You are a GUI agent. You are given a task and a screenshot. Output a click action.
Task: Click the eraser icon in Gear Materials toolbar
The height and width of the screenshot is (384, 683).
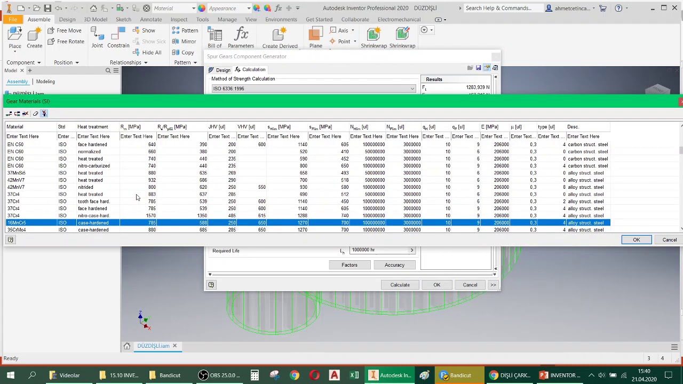coord(35,114)
